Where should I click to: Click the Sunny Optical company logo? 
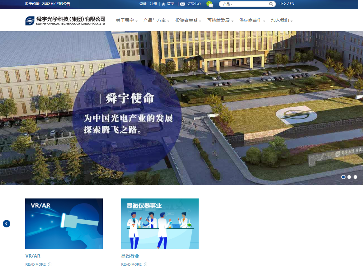pyautogui.click(x=65, y=20)
